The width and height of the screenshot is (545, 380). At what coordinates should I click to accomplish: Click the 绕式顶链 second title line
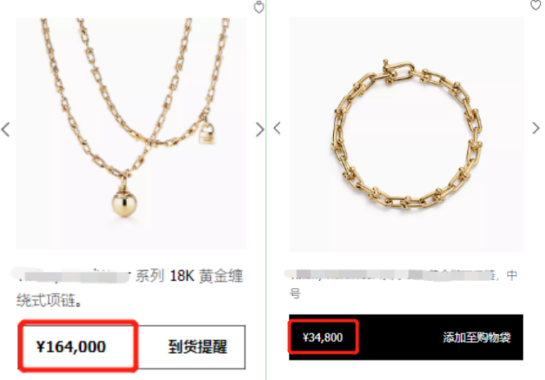pyautogui.click(x=49, y=301)
